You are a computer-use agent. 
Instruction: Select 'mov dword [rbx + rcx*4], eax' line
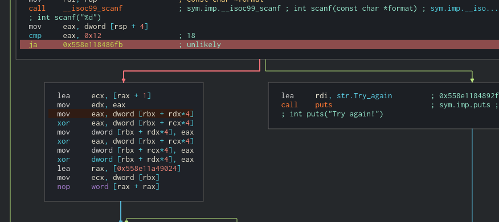[x=125, y=150]
